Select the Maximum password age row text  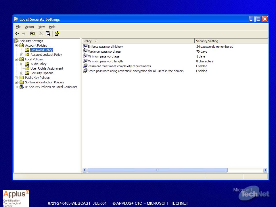point(104,51)
